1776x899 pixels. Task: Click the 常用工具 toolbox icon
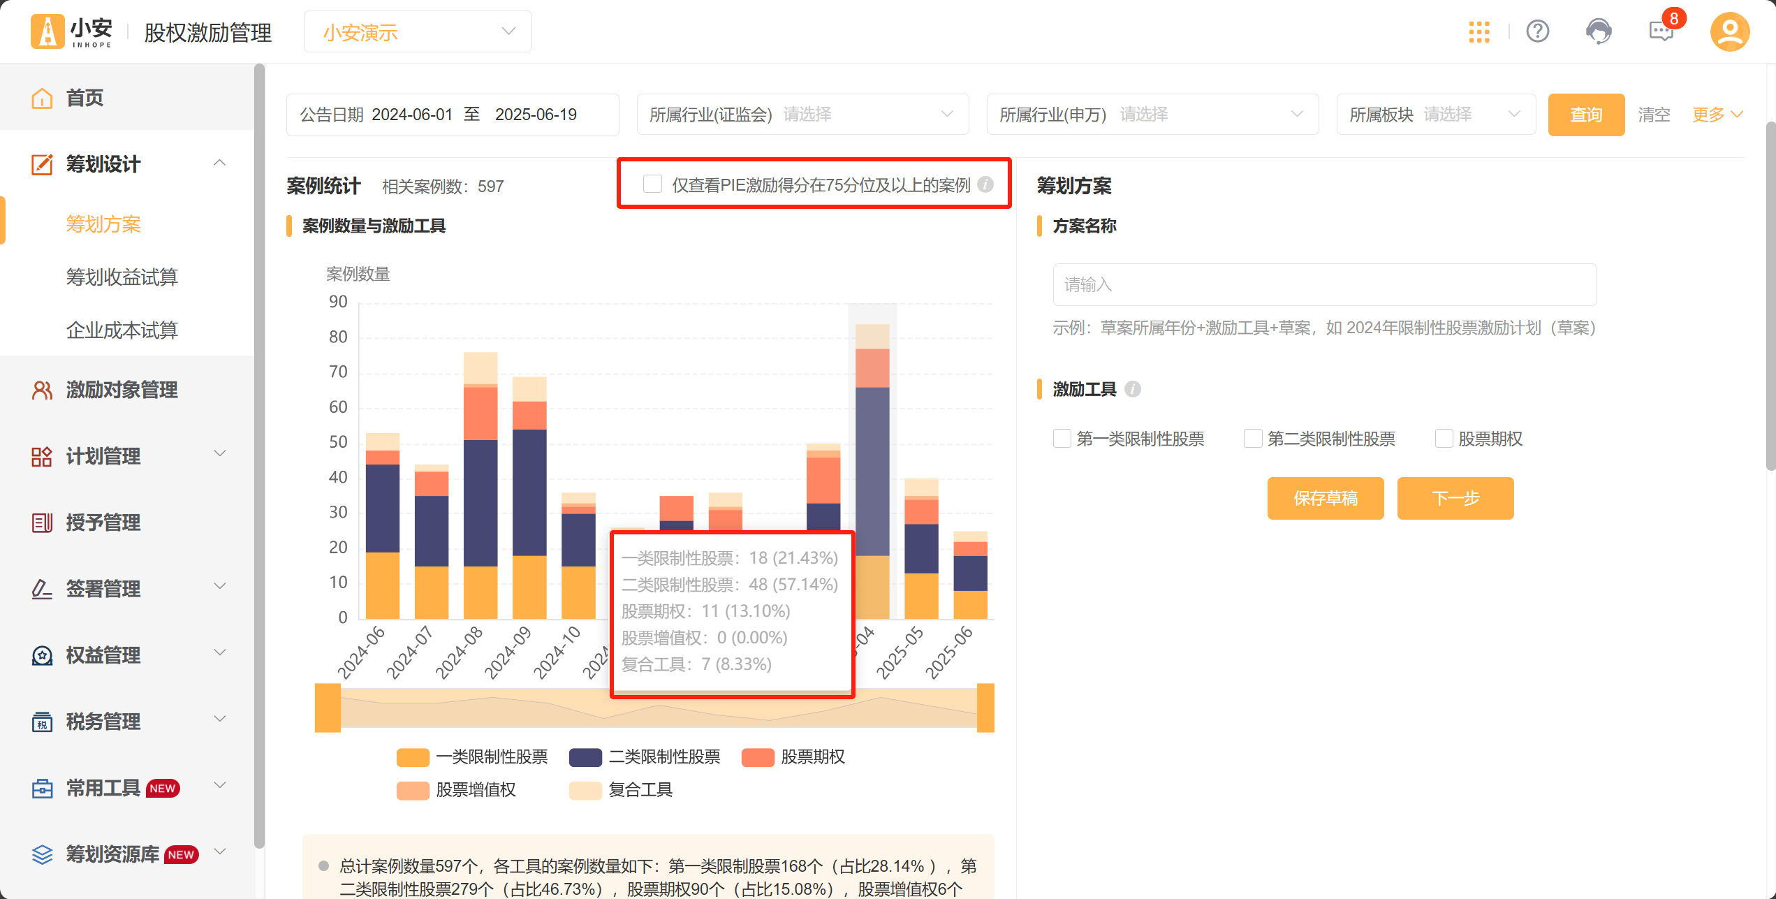click(42, 788)
